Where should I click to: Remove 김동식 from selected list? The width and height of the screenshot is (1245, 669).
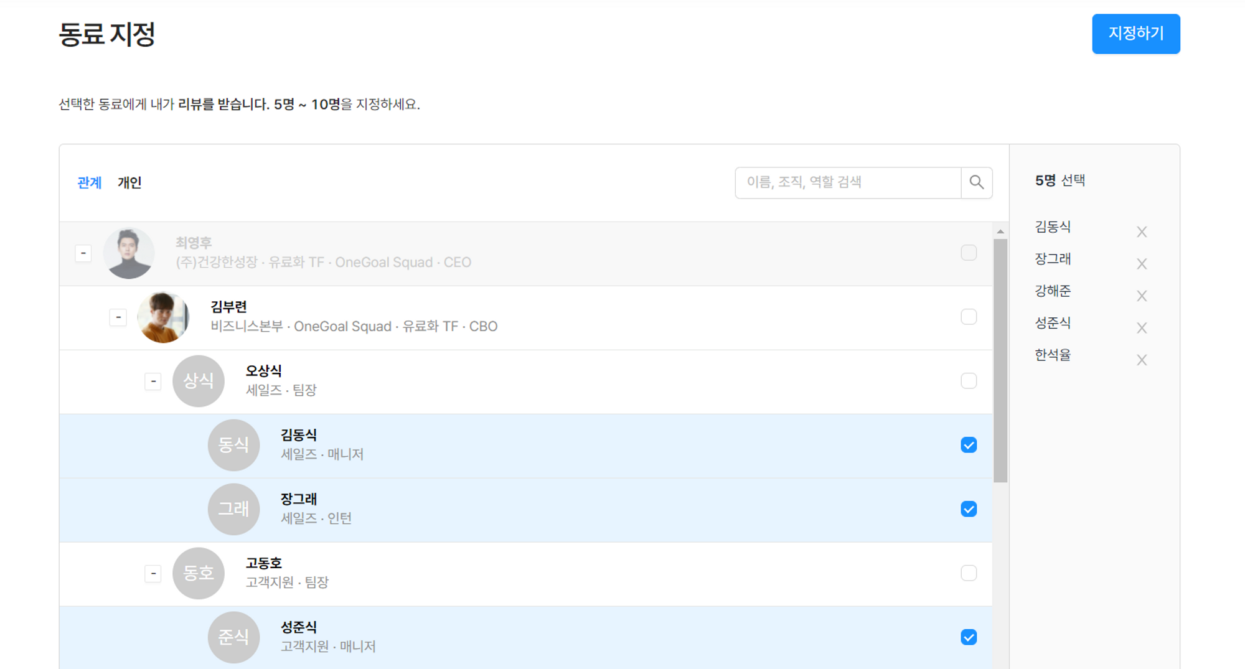1141,232
